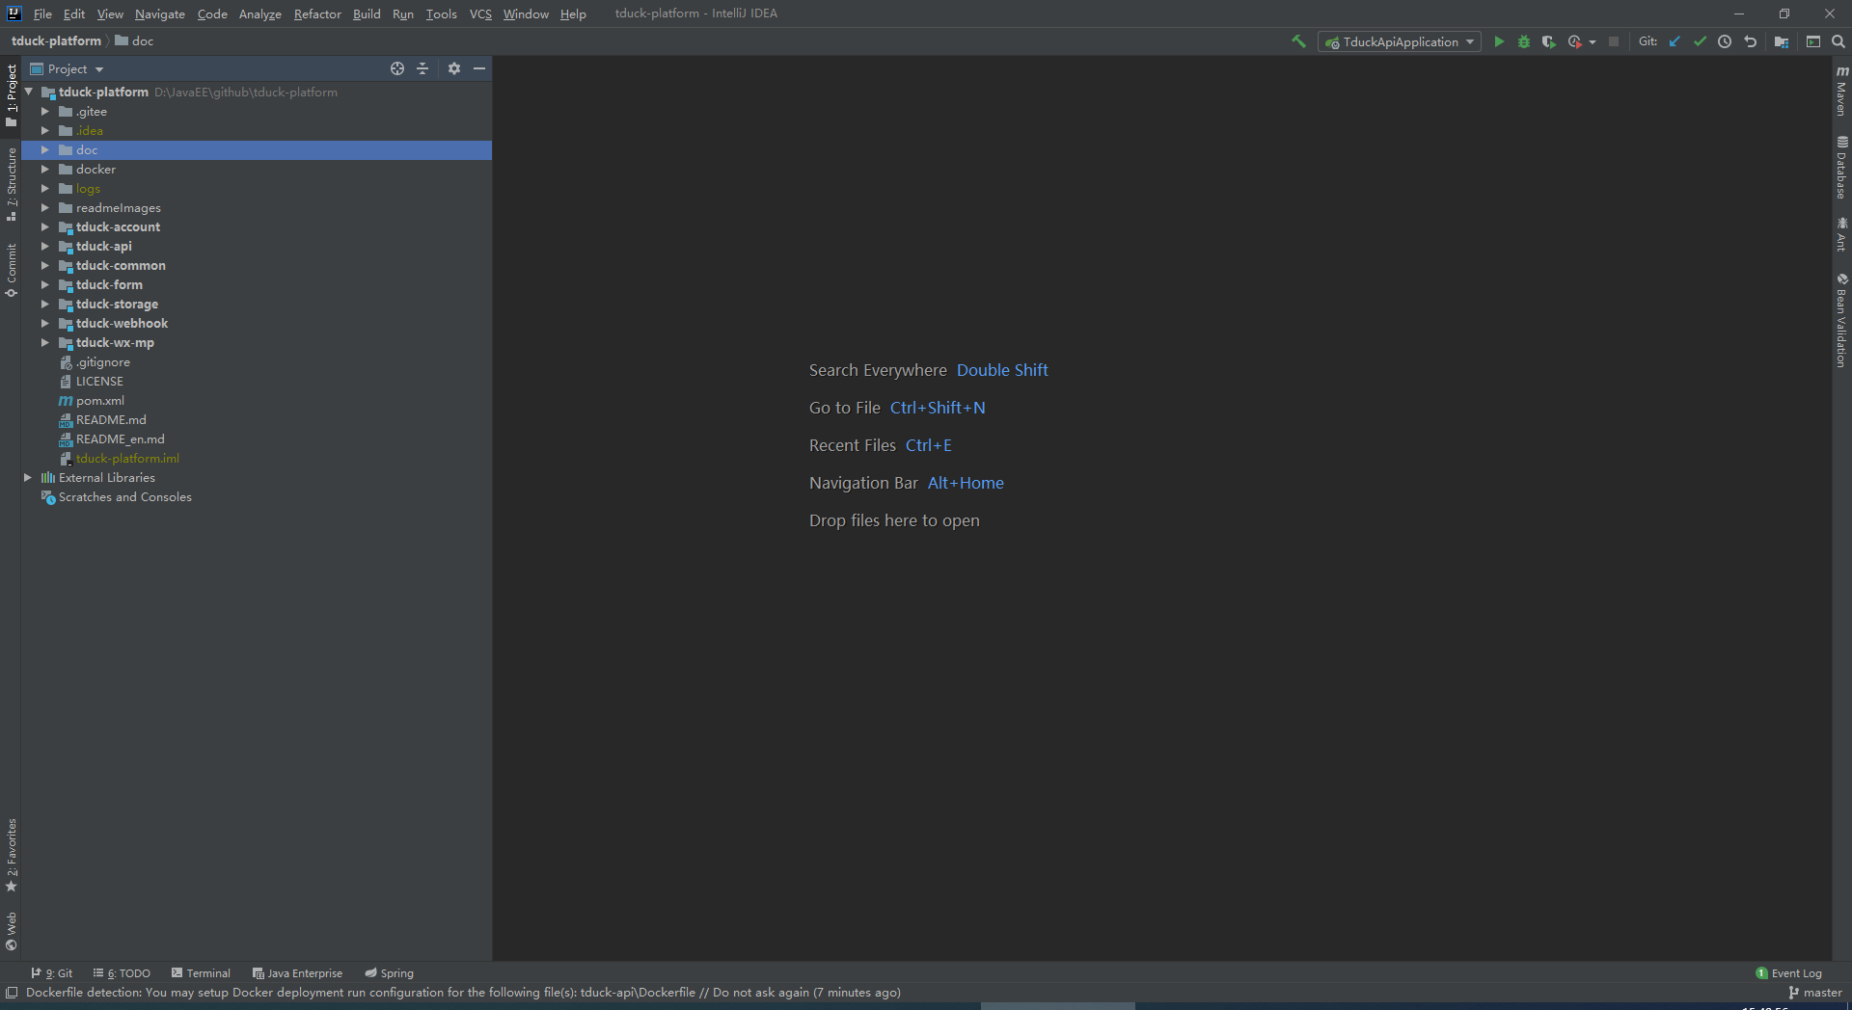Viewport: 1852px width, 1010px height.
Task: Toggle the 1: Project tool window tab
Action: click(11, 94)
